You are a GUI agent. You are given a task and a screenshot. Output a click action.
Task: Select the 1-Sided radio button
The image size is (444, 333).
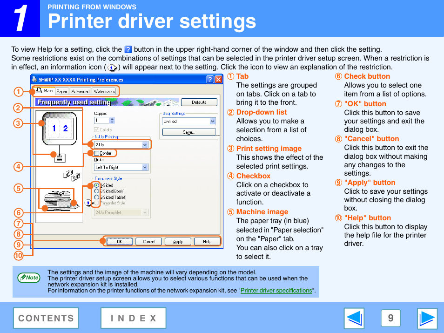click(96, 185)
